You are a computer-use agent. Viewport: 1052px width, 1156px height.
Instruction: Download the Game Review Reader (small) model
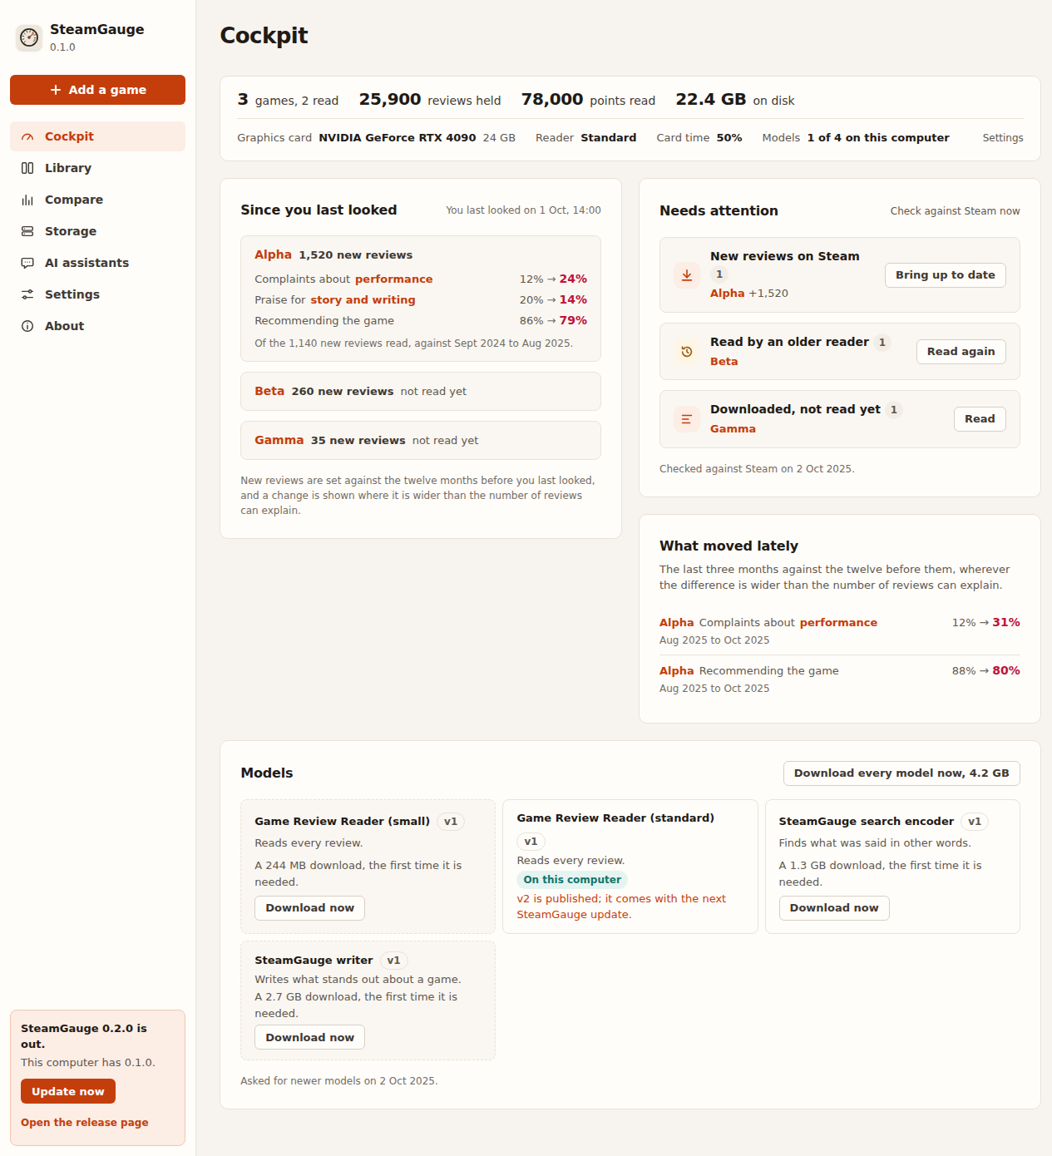pos(309,908)
